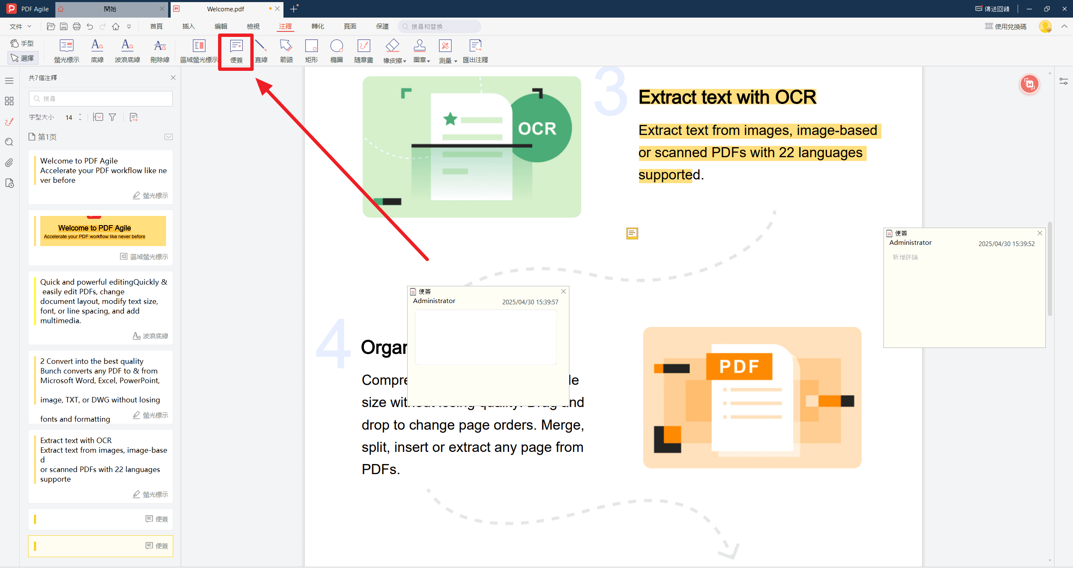Collapse the 第1页 annotation group
This screenshot has height=568, width=1073.
click(169, 137)
